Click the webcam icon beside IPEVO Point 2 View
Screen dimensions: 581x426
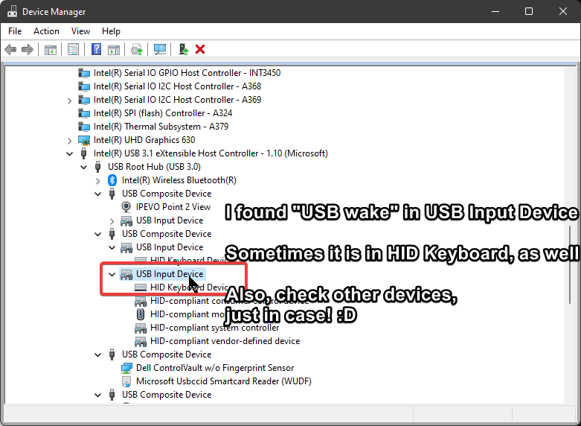click(126, 207)
